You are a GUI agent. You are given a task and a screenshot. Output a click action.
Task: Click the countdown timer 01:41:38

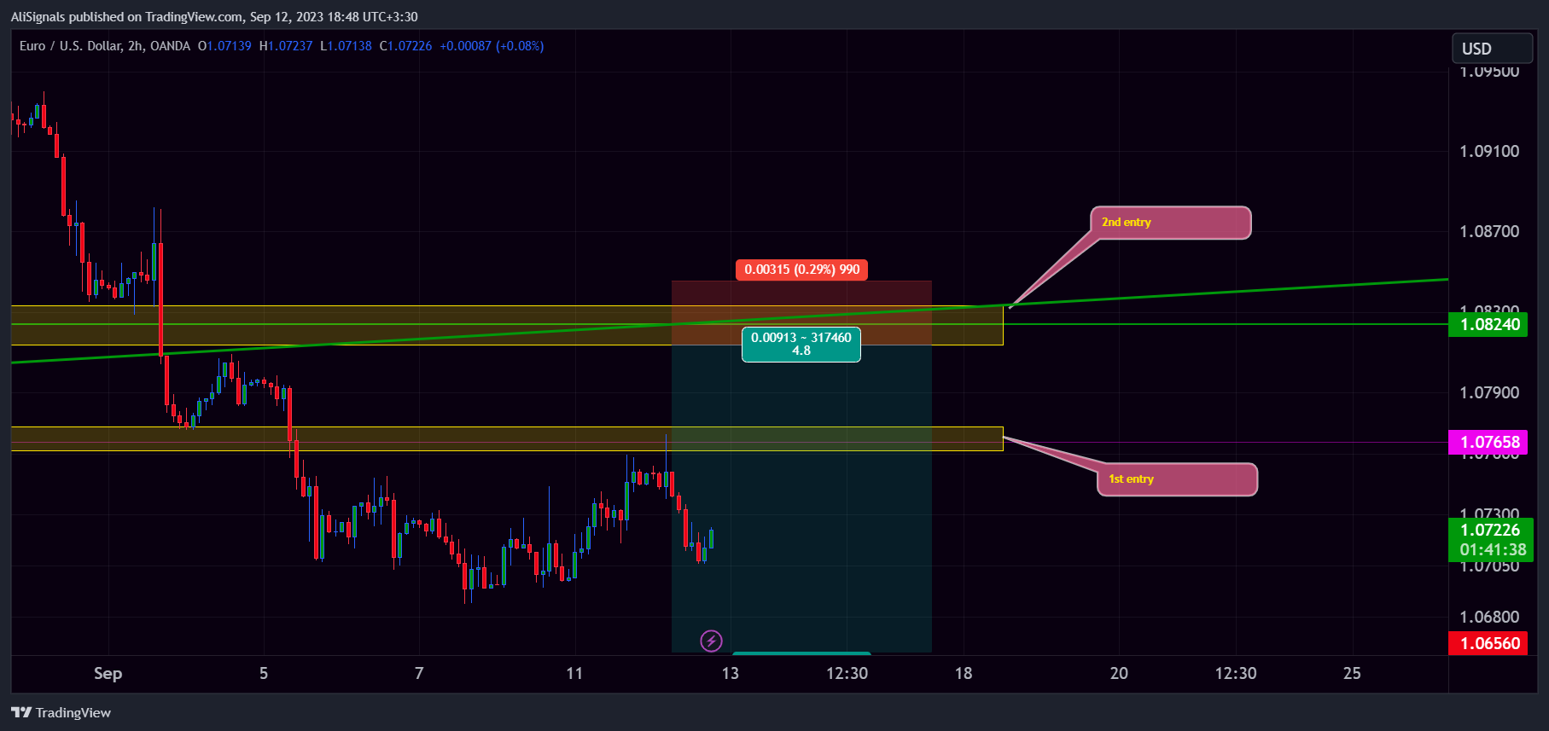1493,550
